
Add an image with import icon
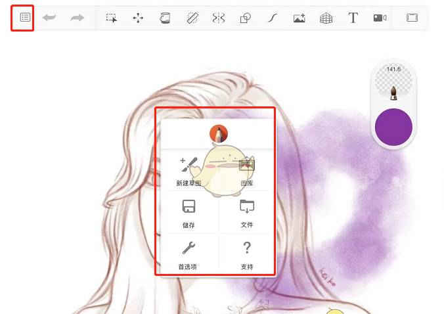pos(300,18)
